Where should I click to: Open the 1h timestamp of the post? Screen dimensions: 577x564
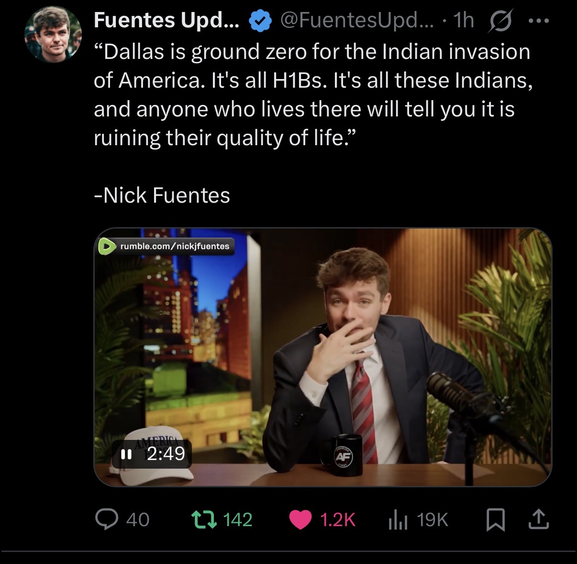pos(464,20)
